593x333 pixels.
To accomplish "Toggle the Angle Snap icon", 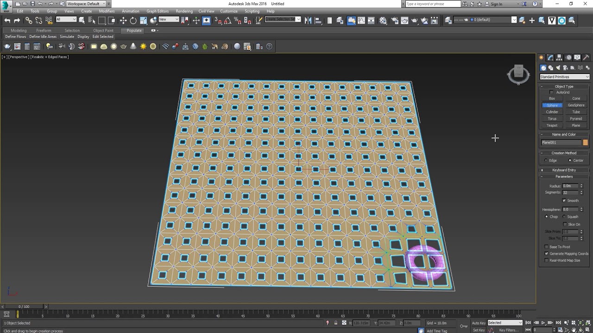I will 227,20.
